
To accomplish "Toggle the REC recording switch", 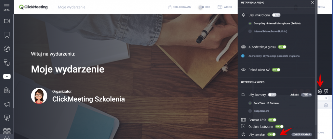I will 205,7.
